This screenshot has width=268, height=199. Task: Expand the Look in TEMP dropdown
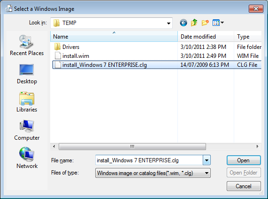[168, 23]
